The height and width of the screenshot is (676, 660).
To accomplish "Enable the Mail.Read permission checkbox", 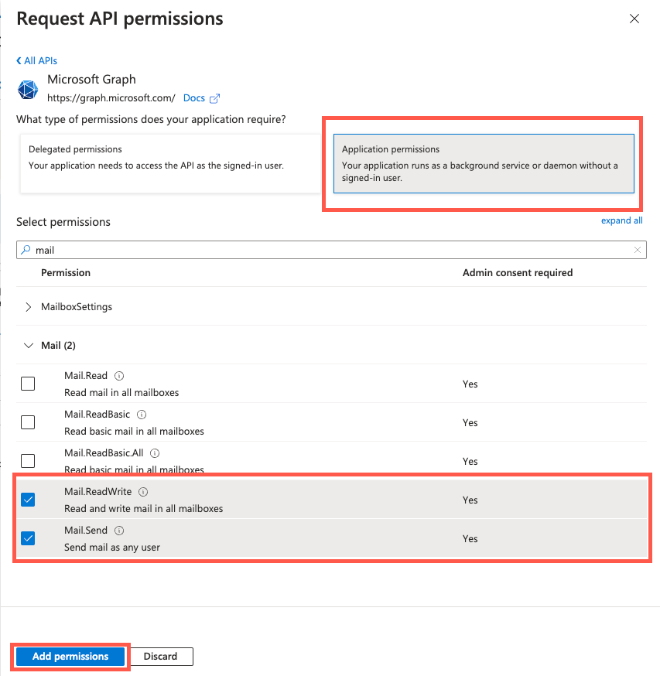I will tap(28, 384).
